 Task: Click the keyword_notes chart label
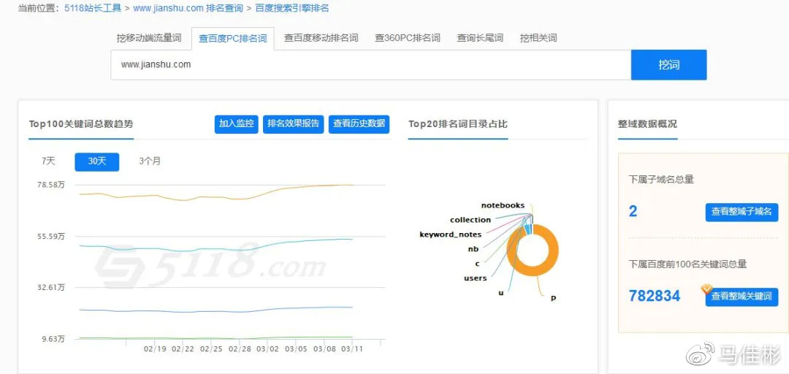(x=450, y=234)
